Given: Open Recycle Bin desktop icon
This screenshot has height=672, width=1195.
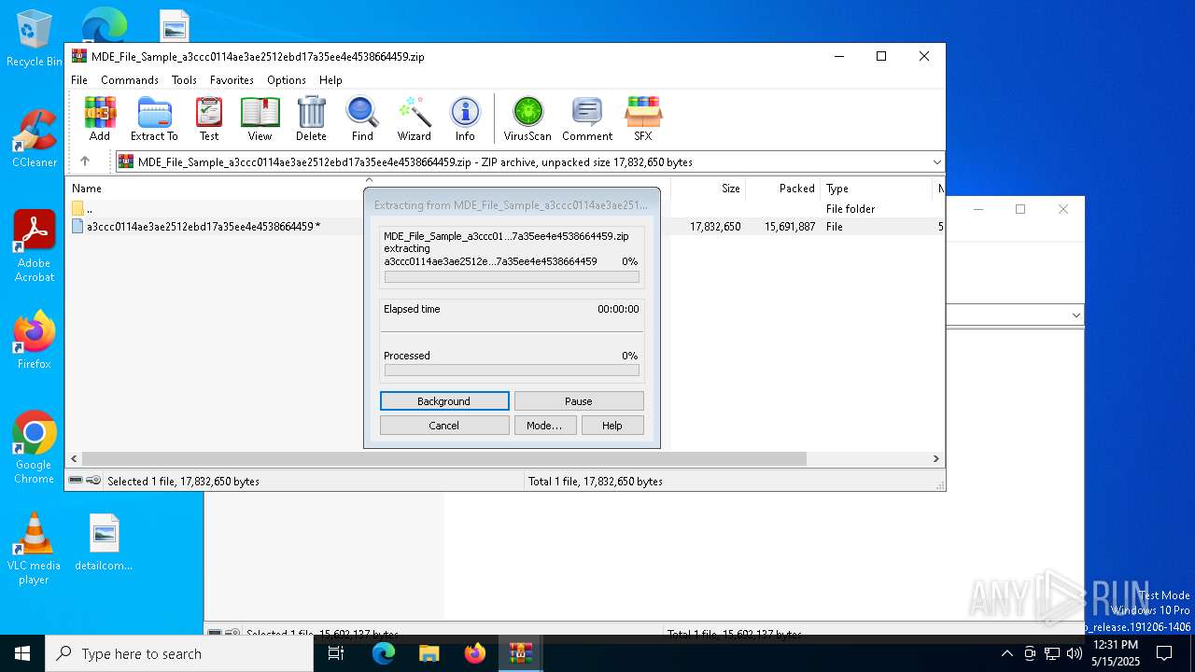Looking at the screenshot, I should (x=35, y=38).
